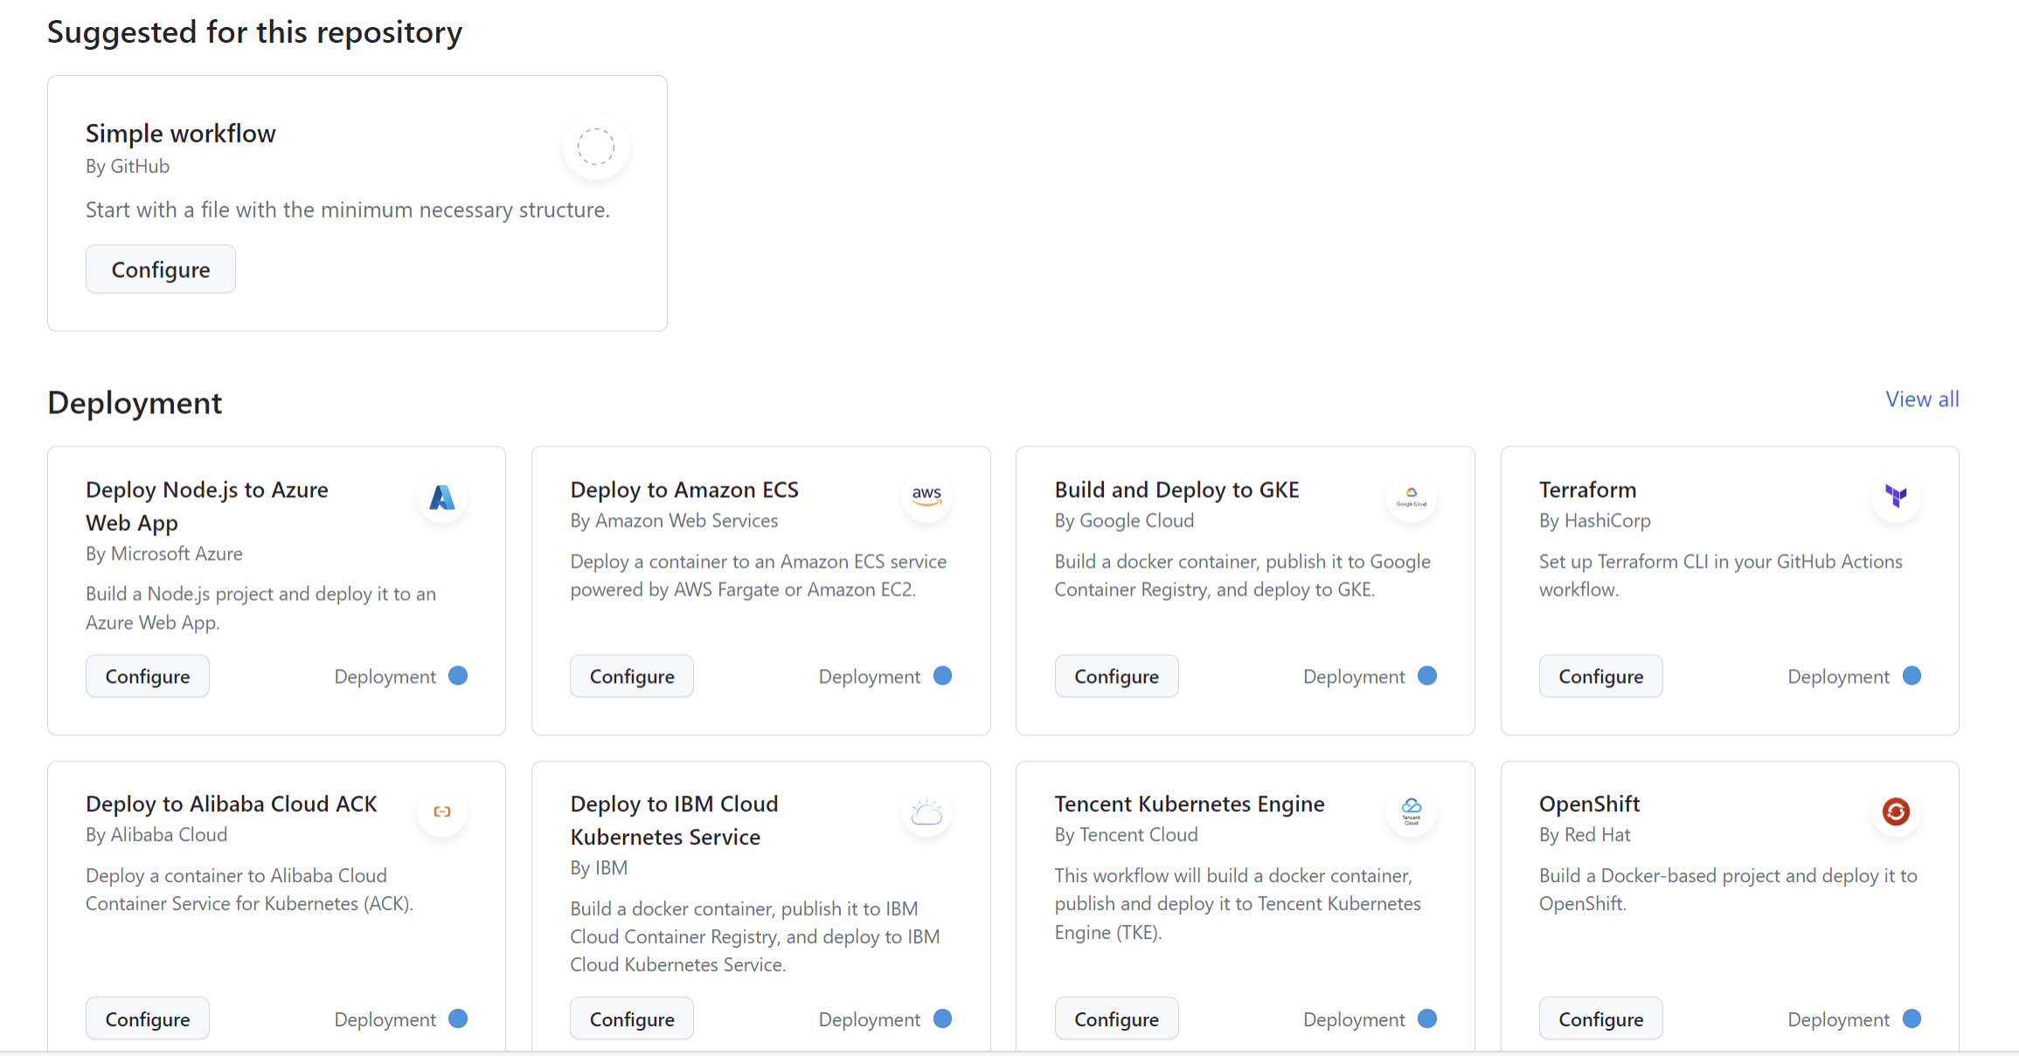The width and height of the screenshot is (2019, 1056).
Task: Click the Deployment label on Amazon ECS card
Action: pos(869,677)
